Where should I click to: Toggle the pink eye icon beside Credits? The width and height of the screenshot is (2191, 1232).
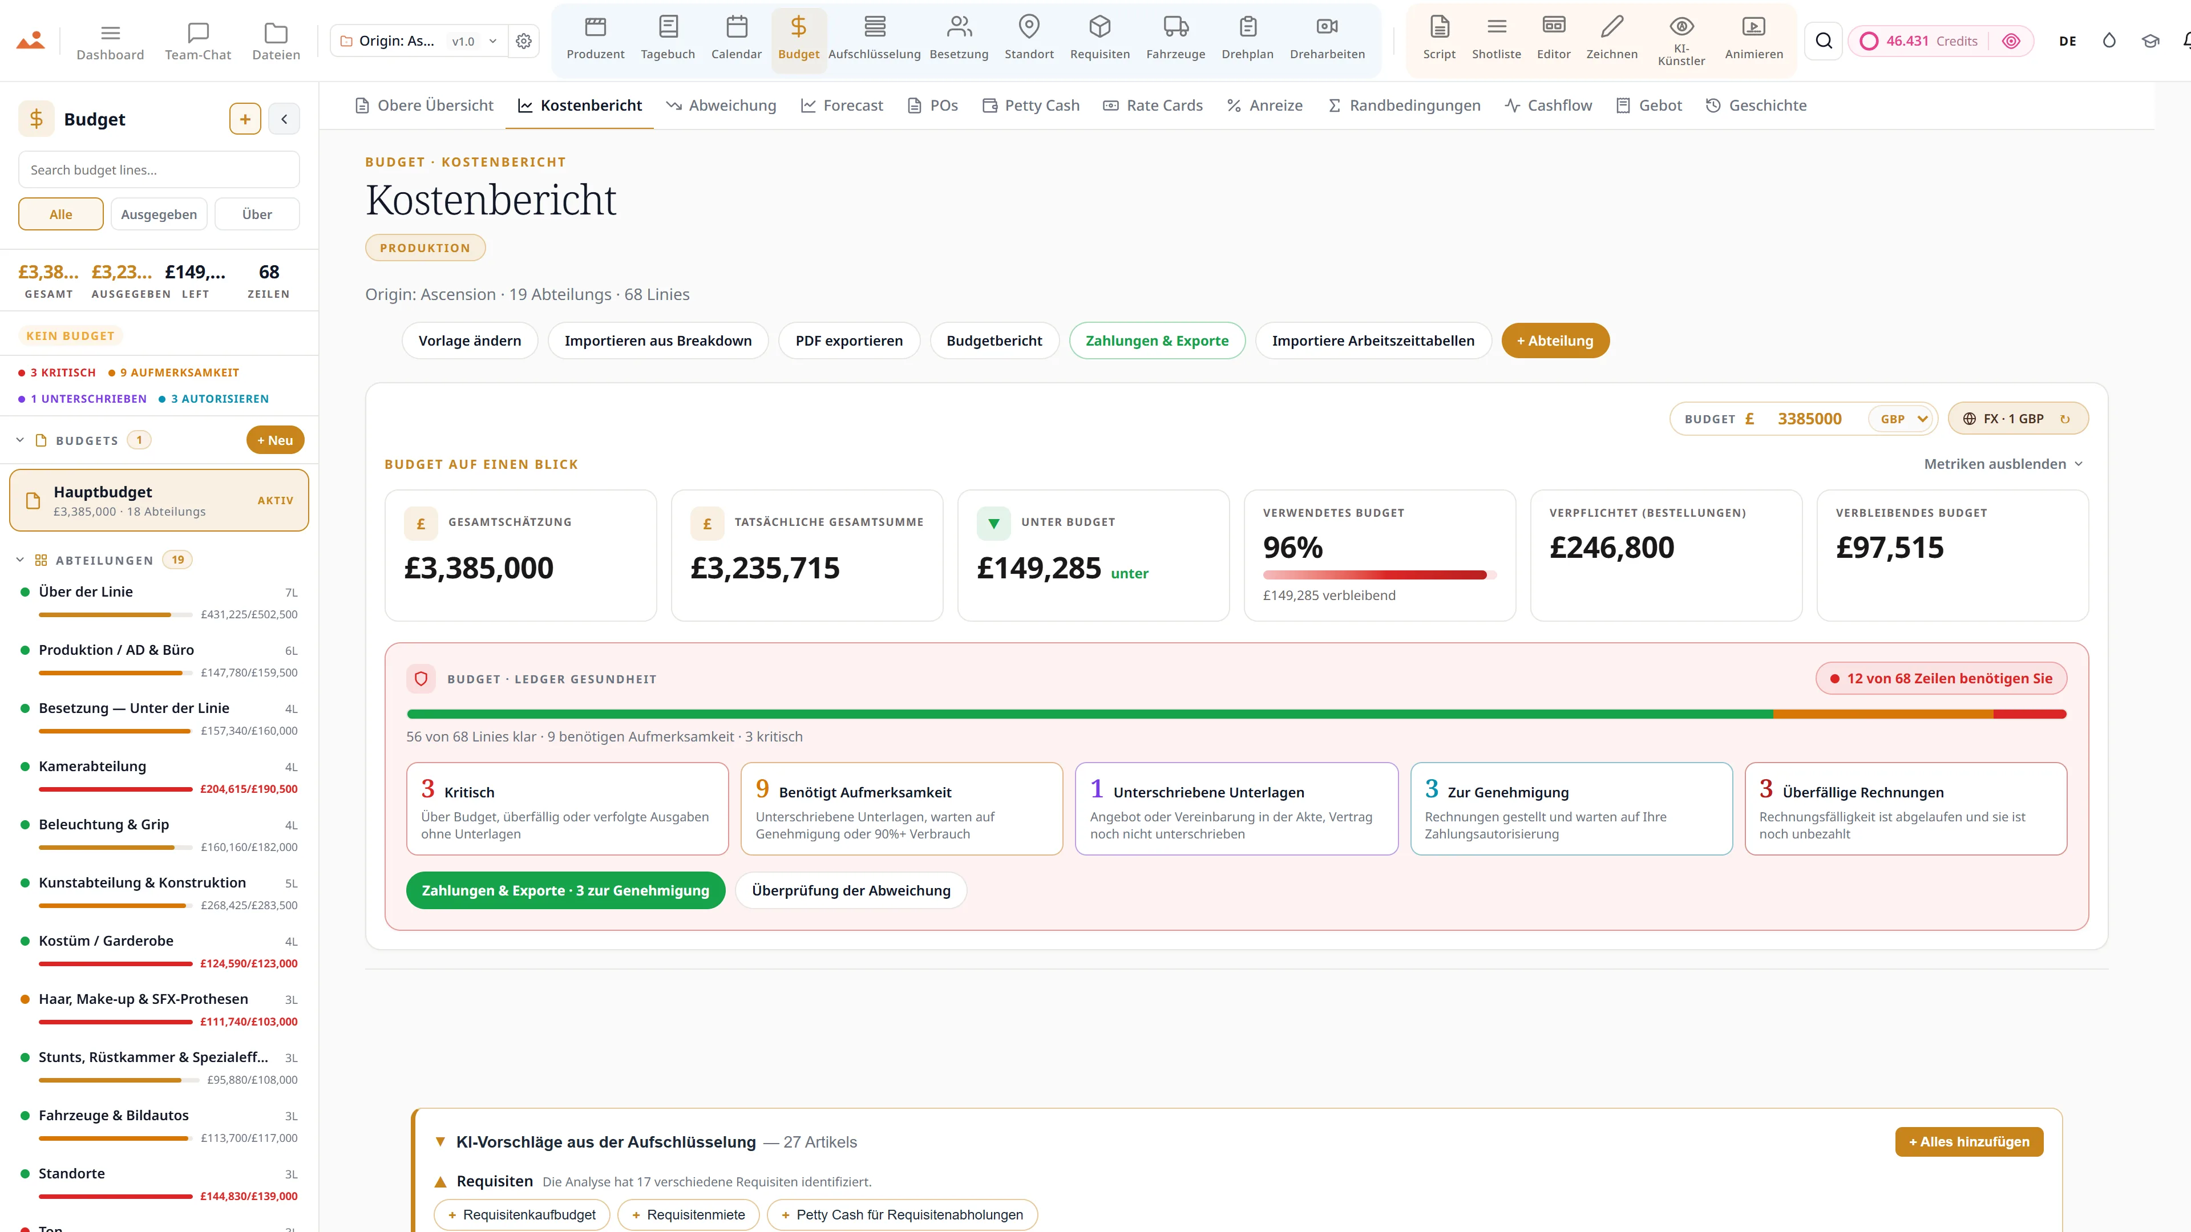pos(2011,41)
